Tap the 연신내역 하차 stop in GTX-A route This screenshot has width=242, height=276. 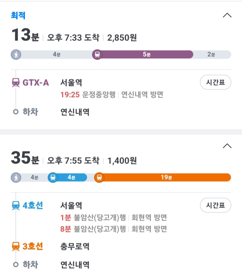point(75,112)
